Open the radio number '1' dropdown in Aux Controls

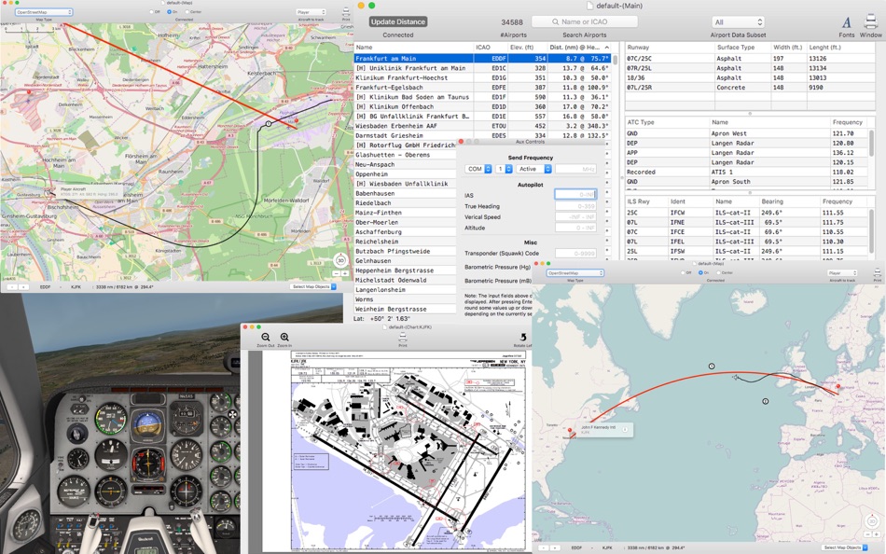504,169
